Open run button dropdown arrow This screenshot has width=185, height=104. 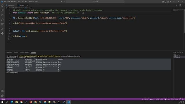[x=178, y=5]
